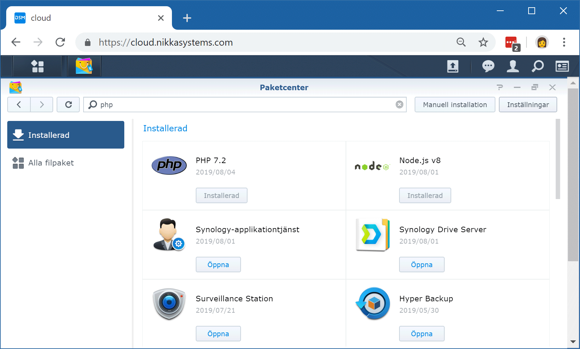Open the Chrome three-dot menu

click(x=564, y=42)
